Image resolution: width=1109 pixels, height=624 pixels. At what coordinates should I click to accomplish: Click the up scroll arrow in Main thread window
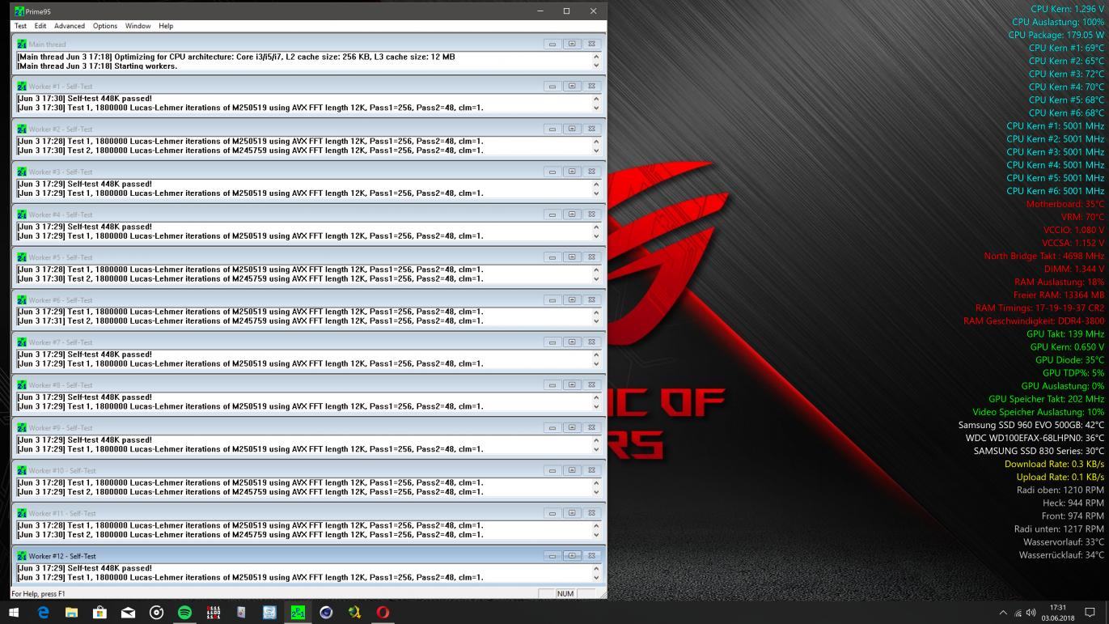tap(596, 57)
